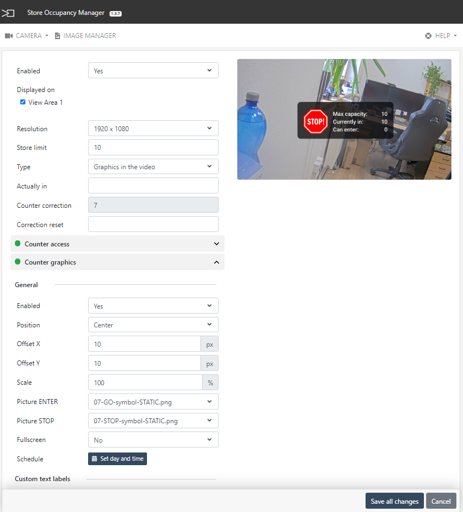Image resolution: width=463 pixels, height=512 pixels.
Task: Open the IMAGE MANAGER menu item
Action: 85,36
